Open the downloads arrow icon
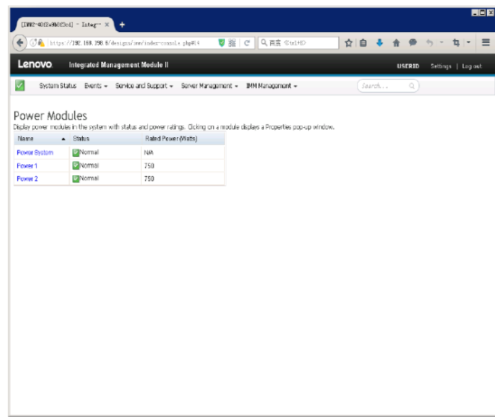 pyautogui.click(x=380, y=43)
